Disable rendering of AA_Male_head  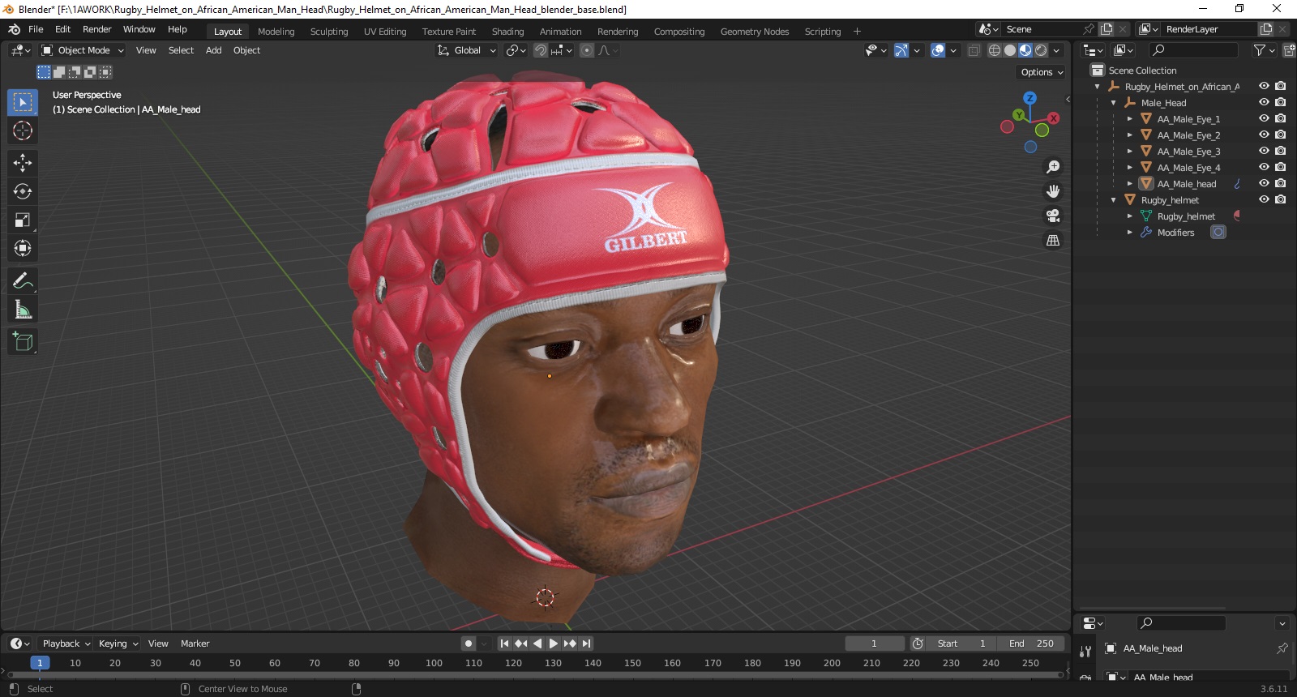tap(1280, 183)
